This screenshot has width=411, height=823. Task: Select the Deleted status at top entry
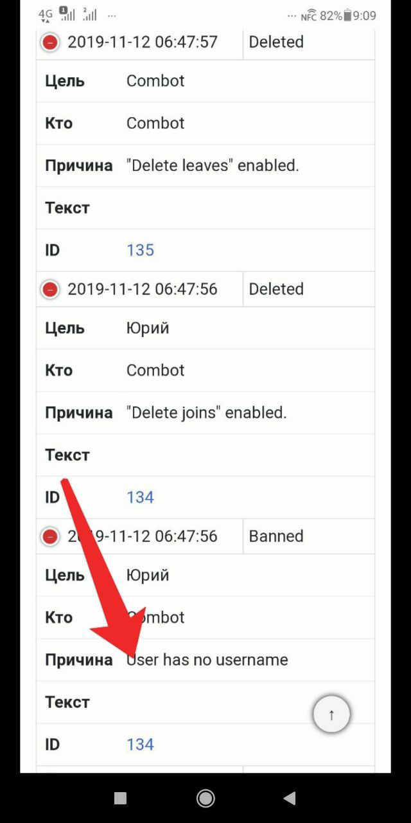pos(276,42)
